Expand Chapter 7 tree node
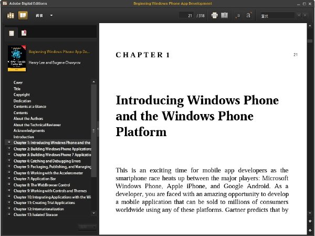This screenshot has height=236, width=315. coord(9,178)
